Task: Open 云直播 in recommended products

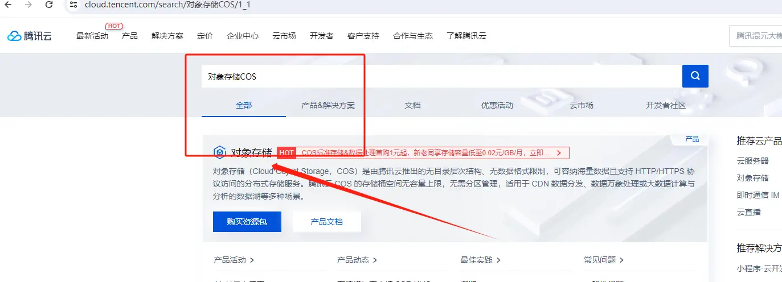Action: coord(748,212)
